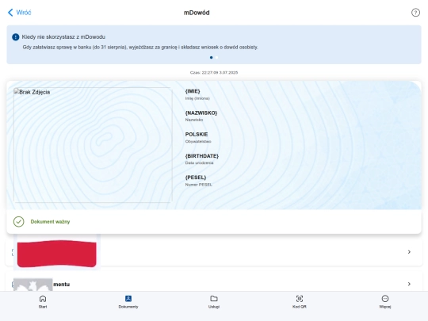428x321 pixels.
Task: Click the eagle emblem image
Action: [x=32, y=285]
